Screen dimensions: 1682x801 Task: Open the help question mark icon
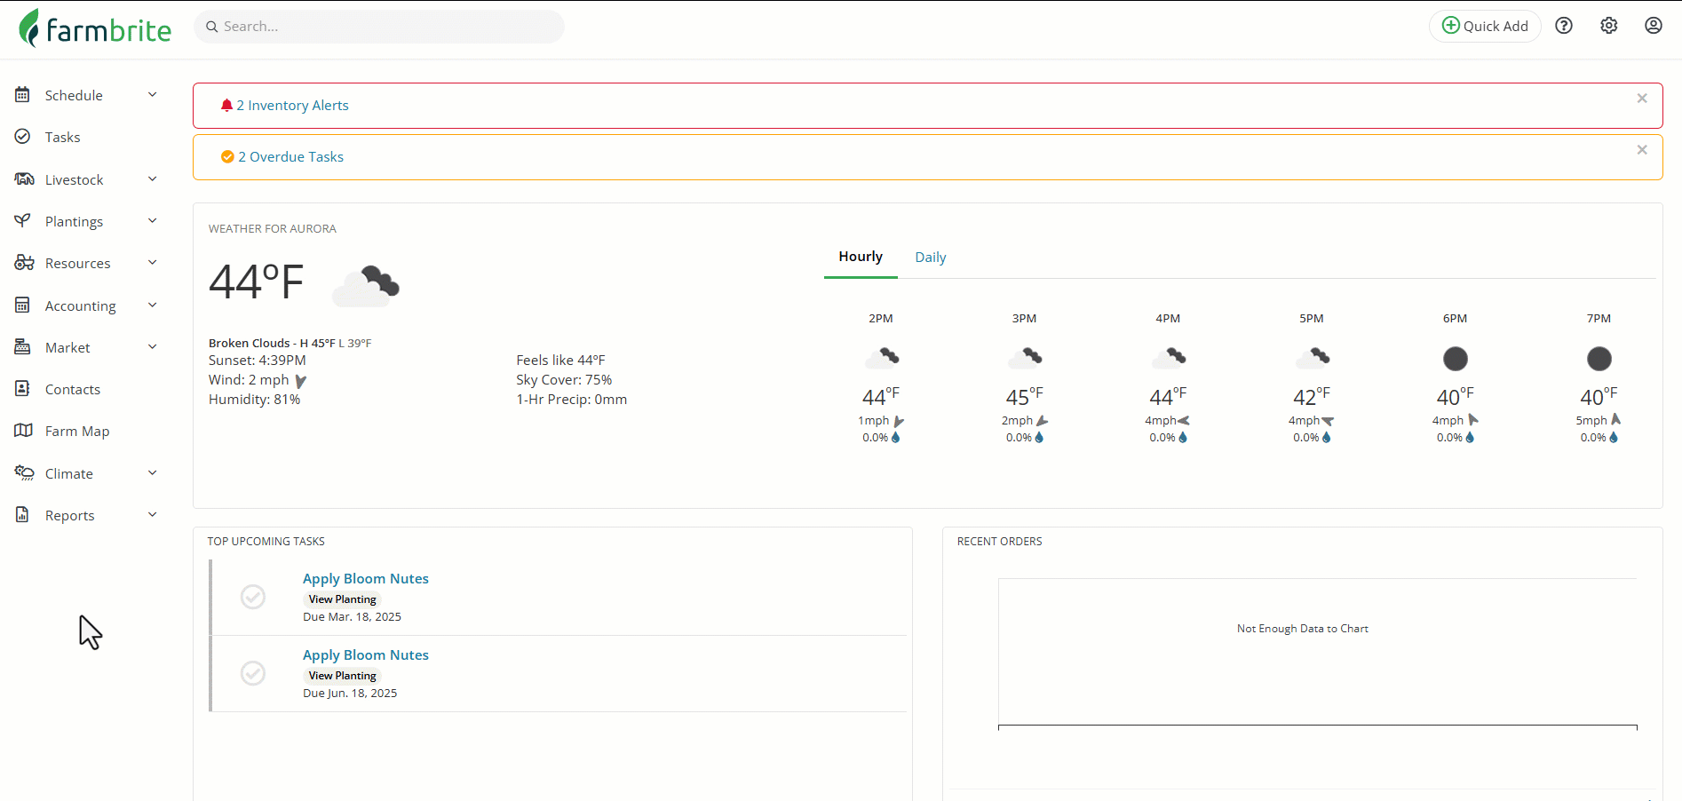click(1564, 26)
